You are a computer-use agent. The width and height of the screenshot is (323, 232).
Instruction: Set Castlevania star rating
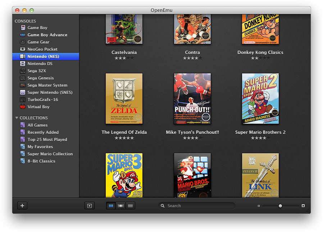[x=124, y=58]
